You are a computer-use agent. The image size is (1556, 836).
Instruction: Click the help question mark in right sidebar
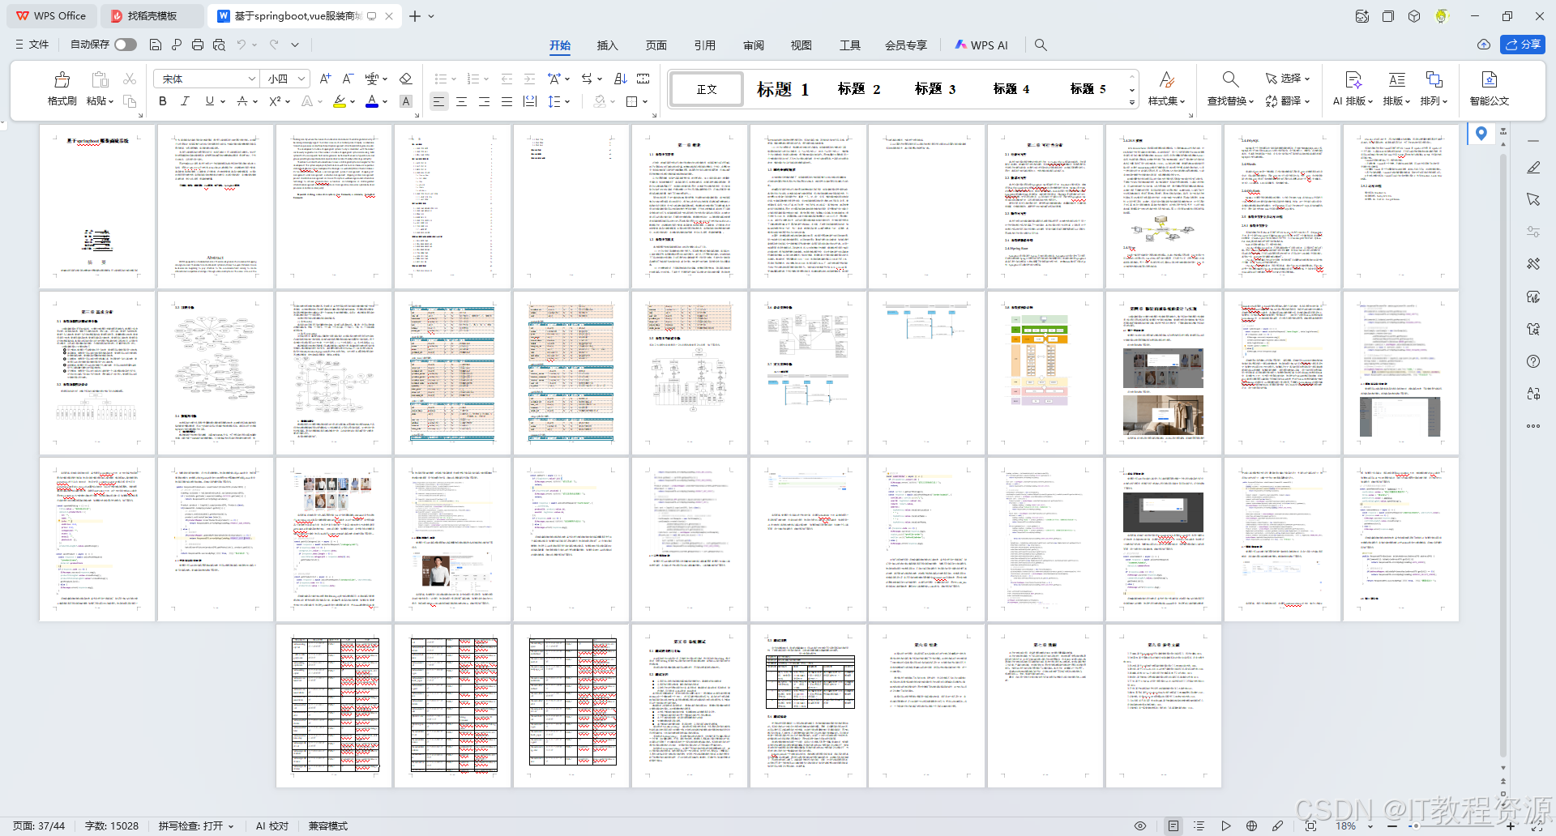pos(1533,361)
